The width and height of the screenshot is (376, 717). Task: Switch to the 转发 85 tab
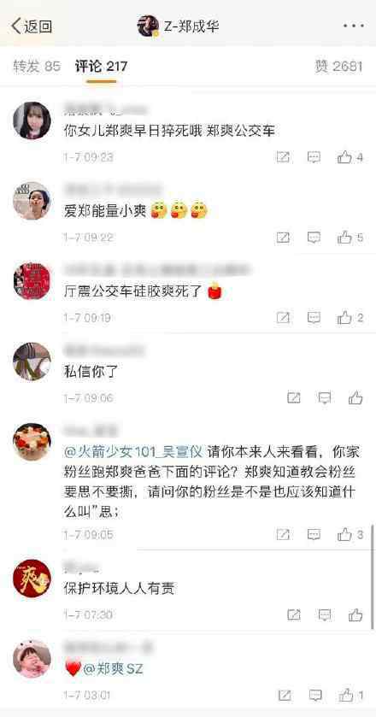(37, 67)
